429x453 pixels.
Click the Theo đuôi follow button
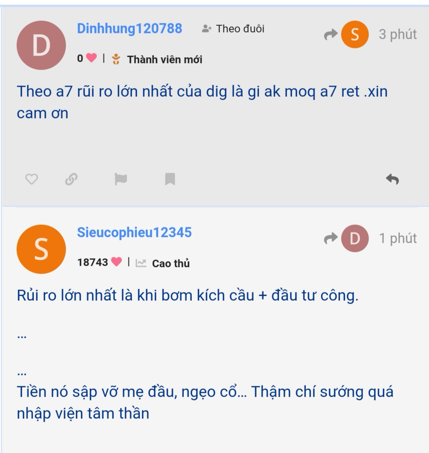coord(233,29)
